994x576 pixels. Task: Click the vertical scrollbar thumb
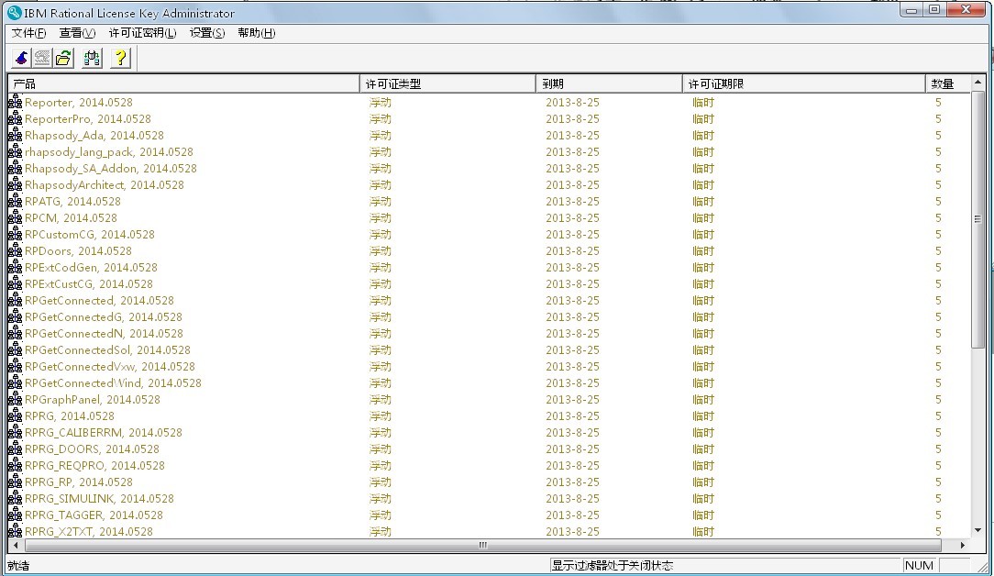coord(977,219)
